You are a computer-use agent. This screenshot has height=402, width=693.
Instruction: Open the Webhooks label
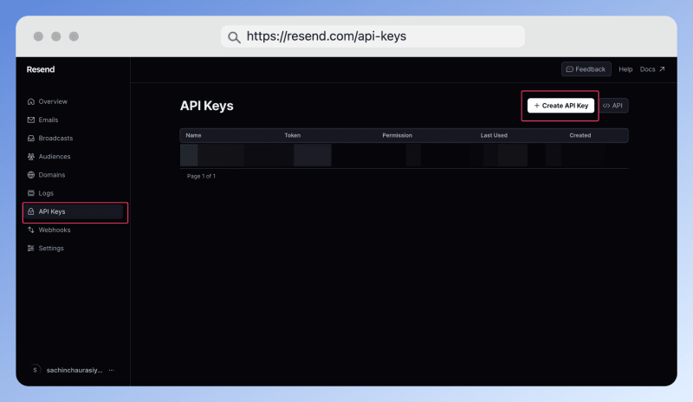pyautogui.click(x=55, y=230)
